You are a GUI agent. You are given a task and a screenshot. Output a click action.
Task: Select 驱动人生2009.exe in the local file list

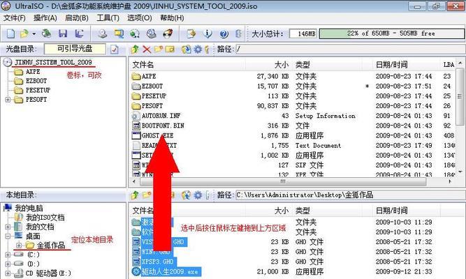(x=170, y=271)
